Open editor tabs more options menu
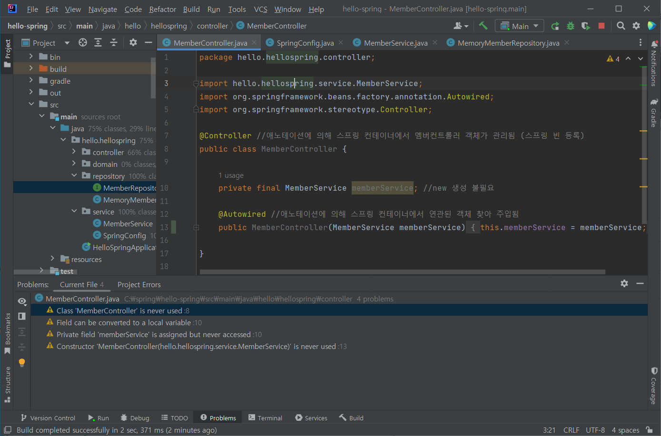 click(641, 43)
